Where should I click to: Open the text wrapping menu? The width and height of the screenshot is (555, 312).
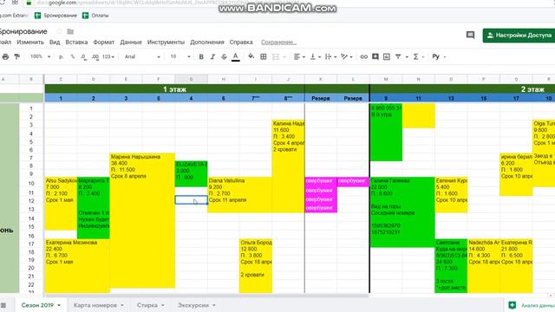pos(330,56)
